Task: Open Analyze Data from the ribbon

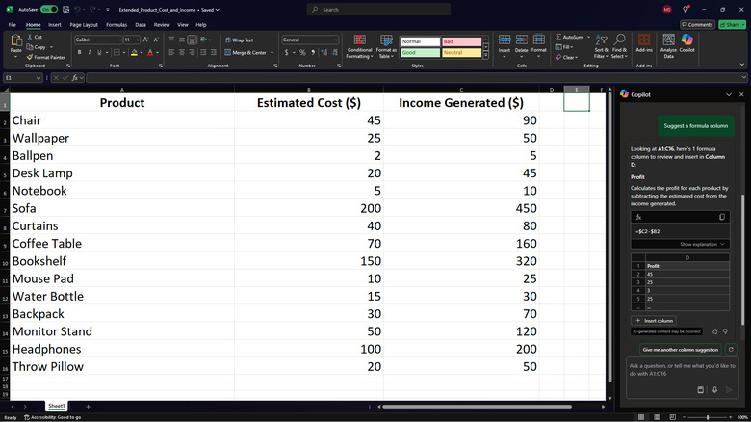Action: click(x=668, y=50)
